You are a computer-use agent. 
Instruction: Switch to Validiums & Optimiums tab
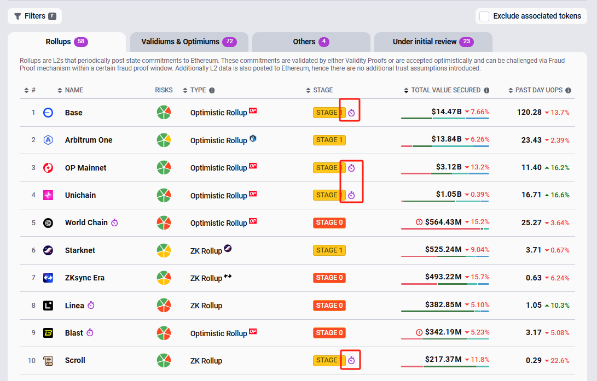tap(189, 42)
